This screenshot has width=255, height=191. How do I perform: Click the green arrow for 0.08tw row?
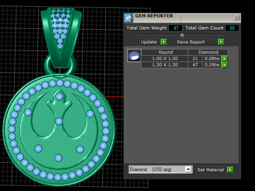pos(225,58)
